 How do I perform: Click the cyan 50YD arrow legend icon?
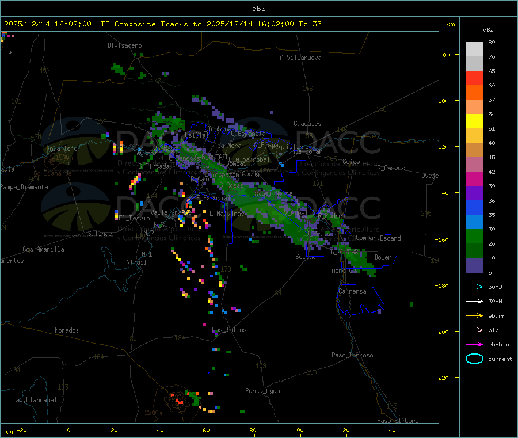[474, 287]
